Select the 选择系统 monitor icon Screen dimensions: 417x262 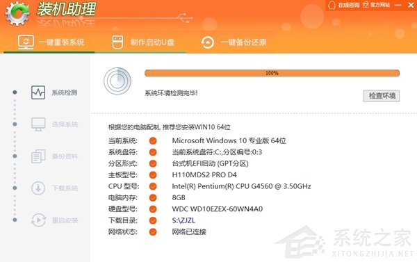pyautogui.click(x=38, y=124)
